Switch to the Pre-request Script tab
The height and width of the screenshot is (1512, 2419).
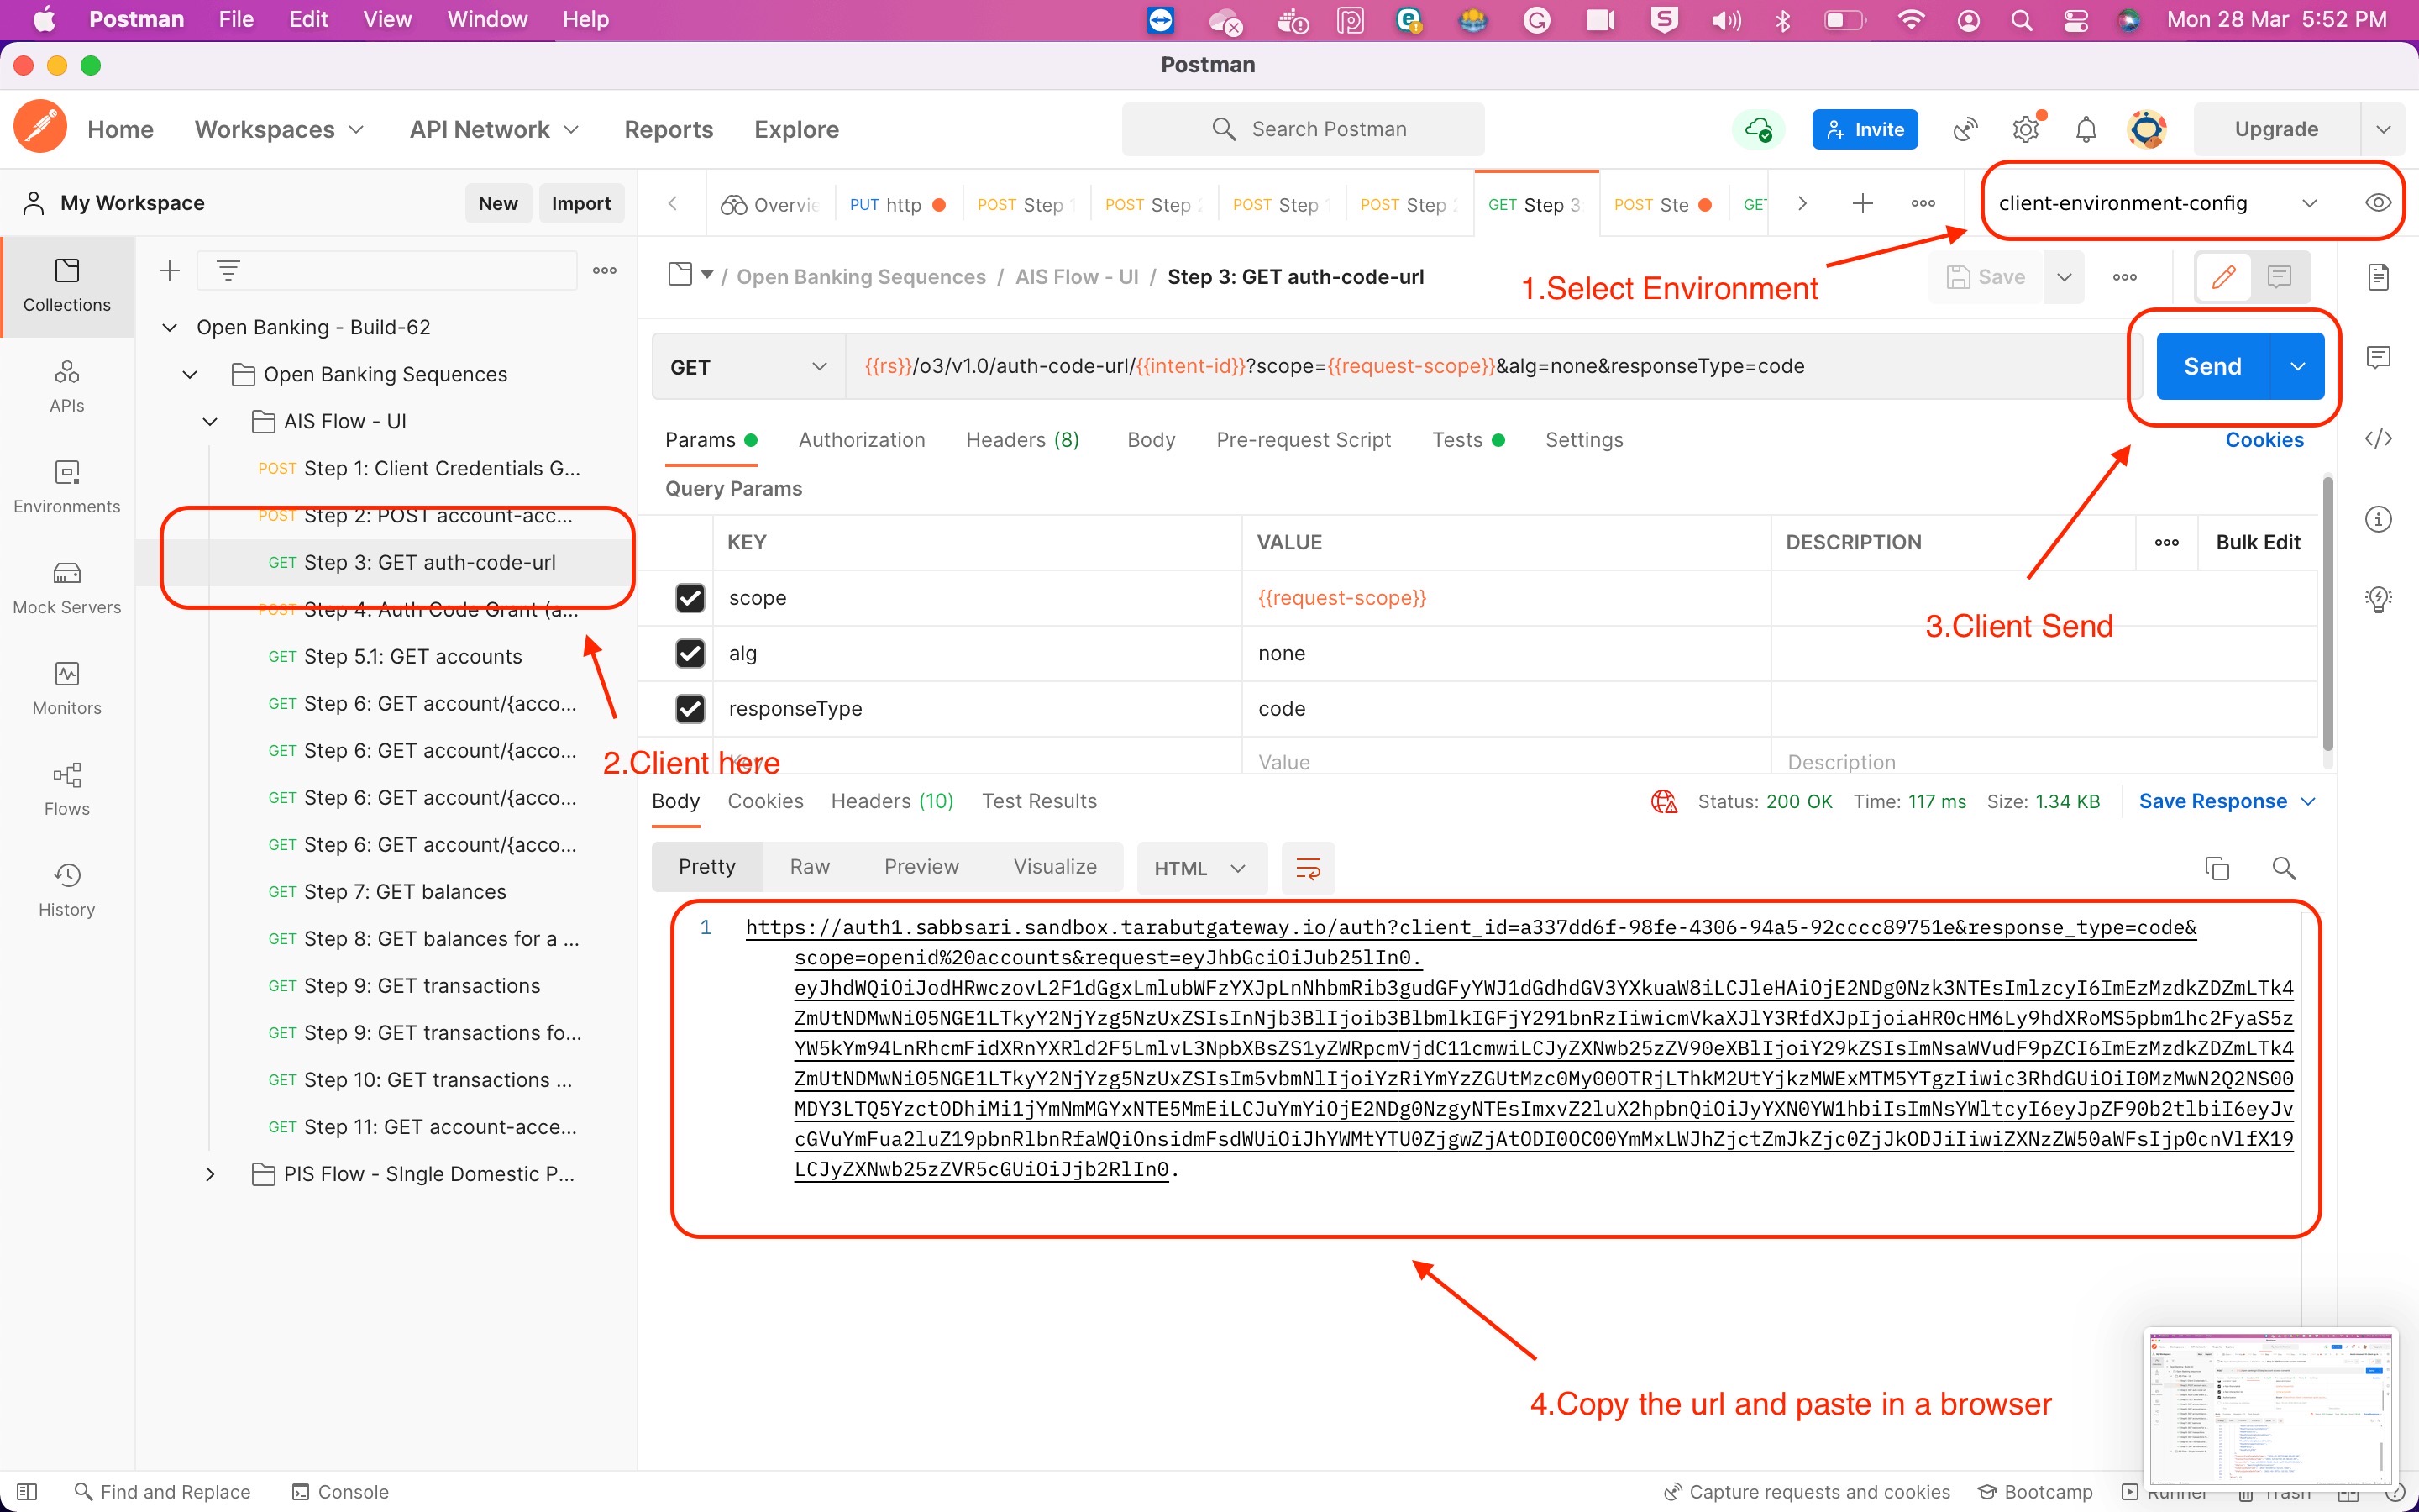click(x=1304, y=440)
